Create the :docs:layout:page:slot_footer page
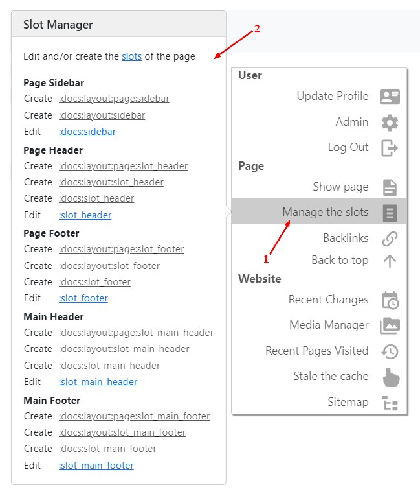Image resolution: width=420 pixels, height=496 pixels. tap(121, 249)
